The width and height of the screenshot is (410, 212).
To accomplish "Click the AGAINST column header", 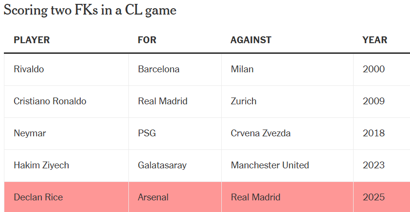I will coord(251,40).
